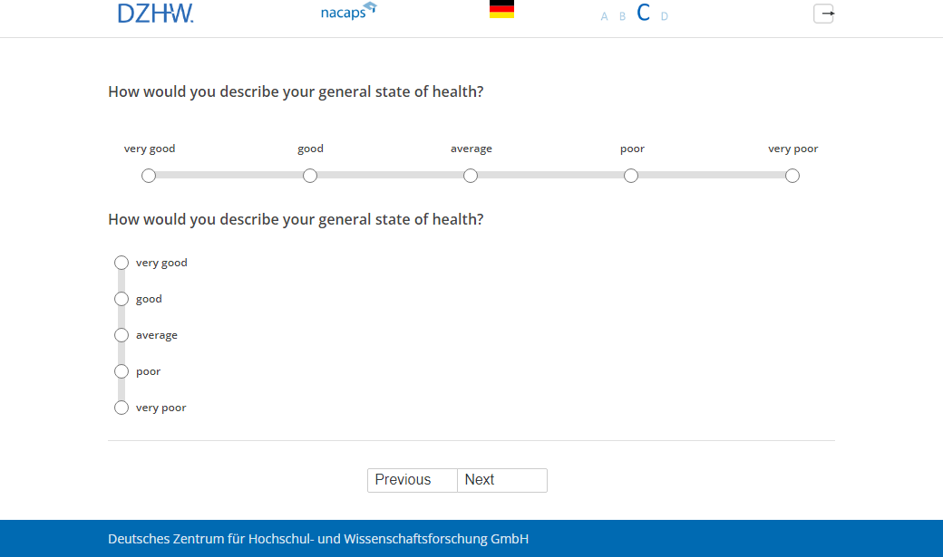Image resolution: width=943 pixels, height=557 pixels.
Task: Choose font size B
Action: click(622, 16)
